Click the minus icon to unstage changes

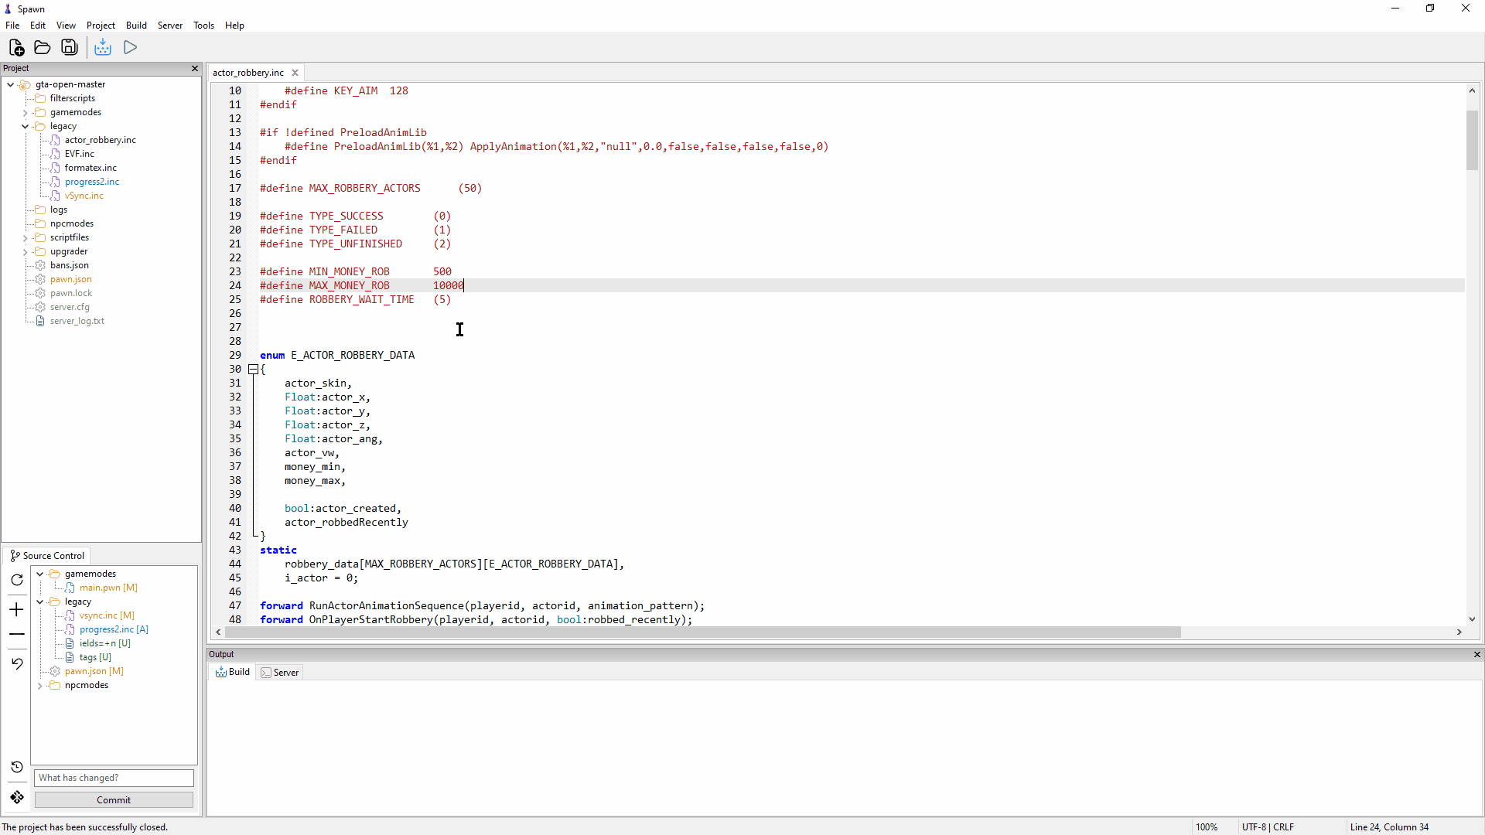coord(17,635)
